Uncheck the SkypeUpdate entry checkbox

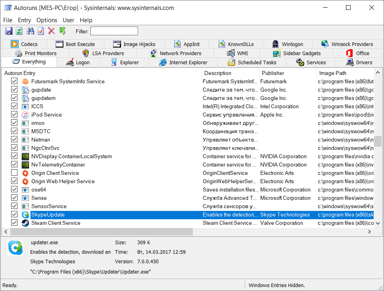point(14,214)
